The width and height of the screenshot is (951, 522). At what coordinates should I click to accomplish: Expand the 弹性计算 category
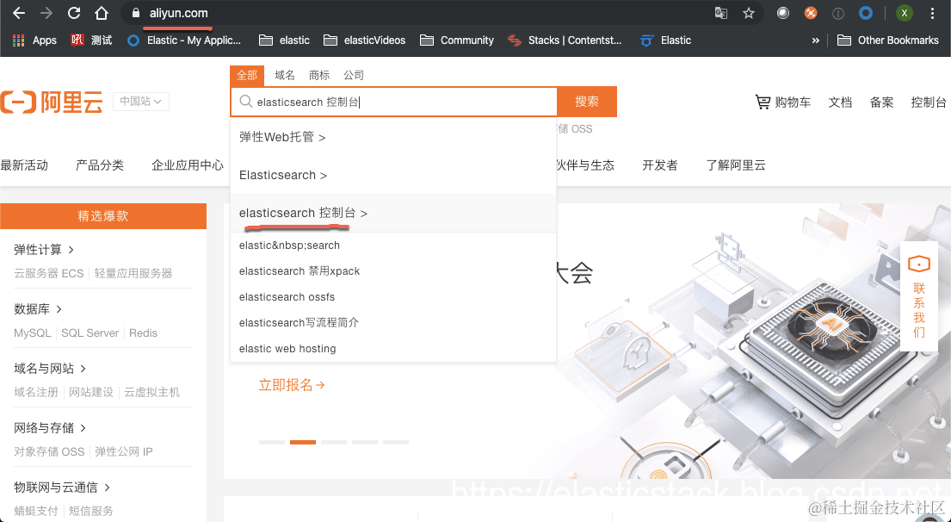point(44,250)
